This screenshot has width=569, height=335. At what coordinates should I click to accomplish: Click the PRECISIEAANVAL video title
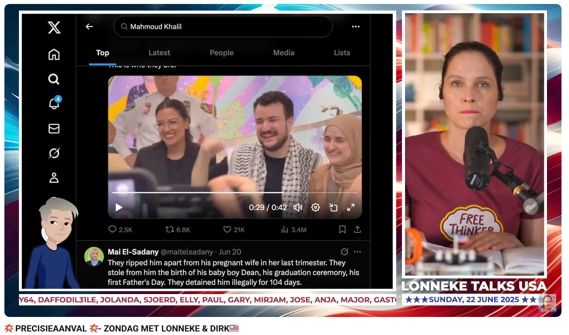[122, 328]
